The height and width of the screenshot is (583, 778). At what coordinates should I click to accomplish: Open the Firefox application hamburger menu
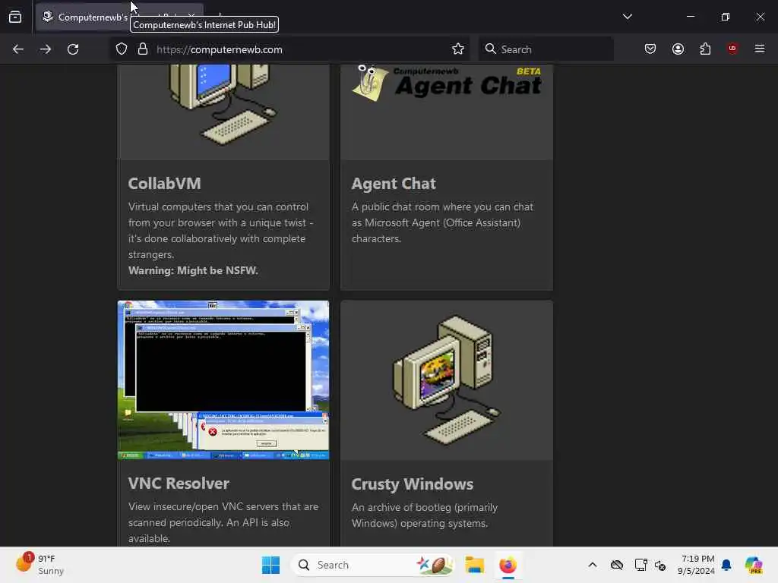coord(760,49)
